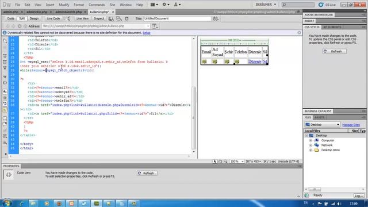
Task: Click the File Management icon beside Title field
Action: pos(216,18)
